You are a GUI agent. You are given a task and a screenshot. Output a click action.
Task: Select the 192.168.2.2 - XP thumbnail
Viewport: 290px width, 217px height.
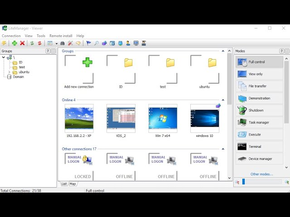click(x=79, y=121)
